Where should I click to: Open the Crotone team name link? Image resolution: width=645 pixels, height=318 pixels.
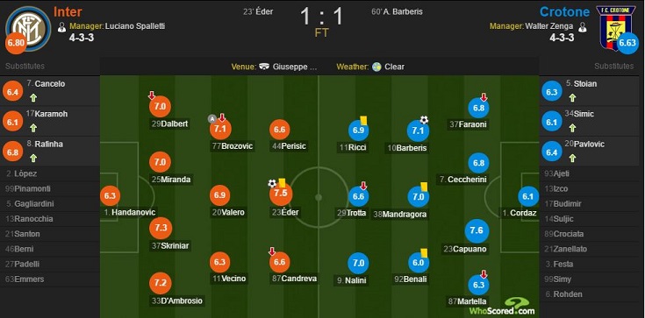564,11
